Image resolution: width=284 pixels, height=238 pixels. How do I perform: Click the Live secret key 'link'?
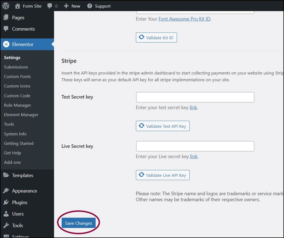[194, 157]
